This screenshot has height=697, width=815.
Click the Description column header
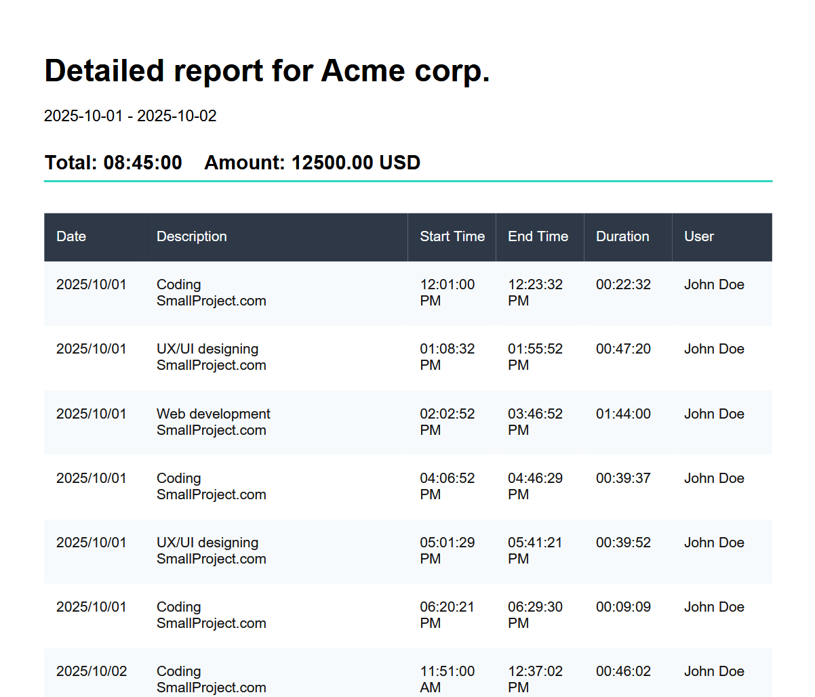(x=192, y=236)
